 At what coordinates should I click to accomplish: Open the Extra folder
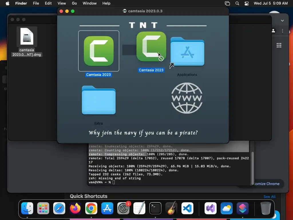[99, 100]
